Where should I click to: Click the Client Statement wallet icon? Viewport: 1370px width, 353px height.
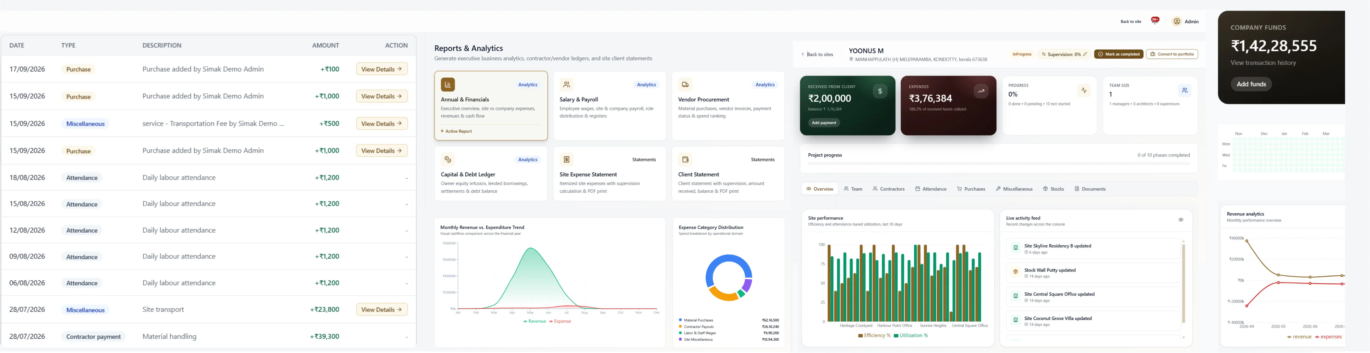click(685, 159)
